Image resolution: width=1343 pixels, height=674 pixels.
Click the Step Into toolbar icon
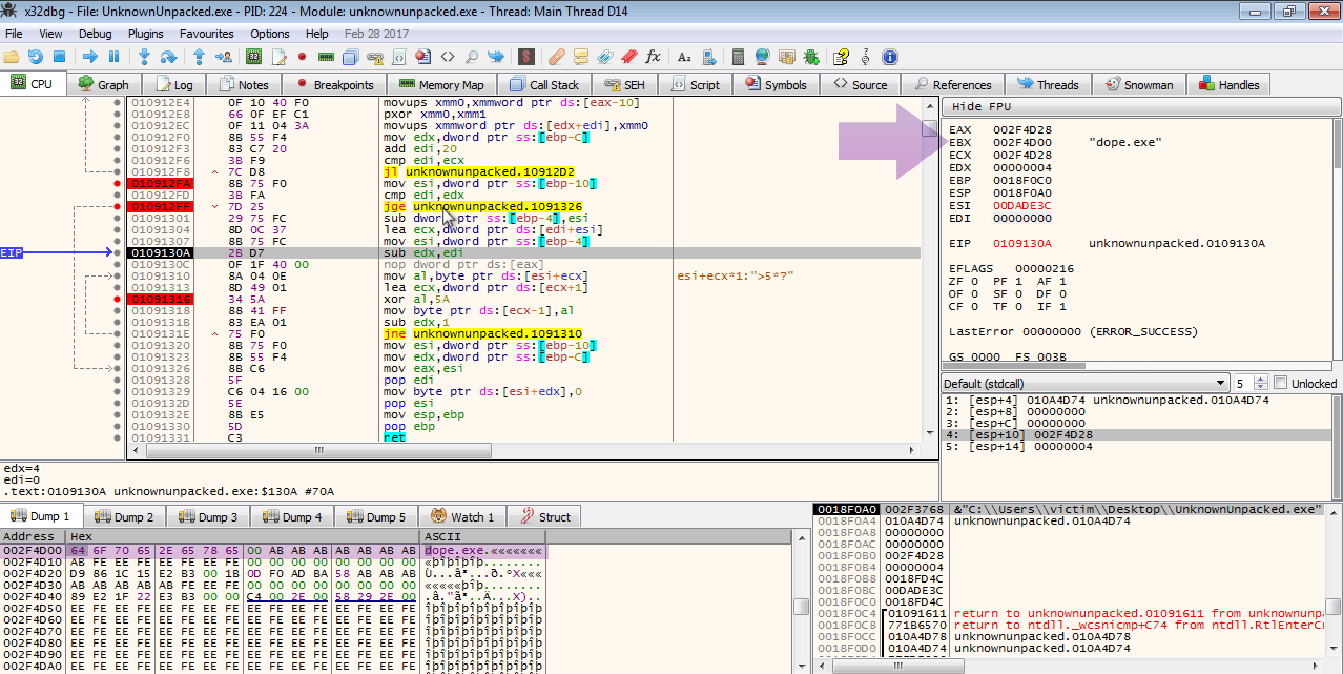(144, 57)
